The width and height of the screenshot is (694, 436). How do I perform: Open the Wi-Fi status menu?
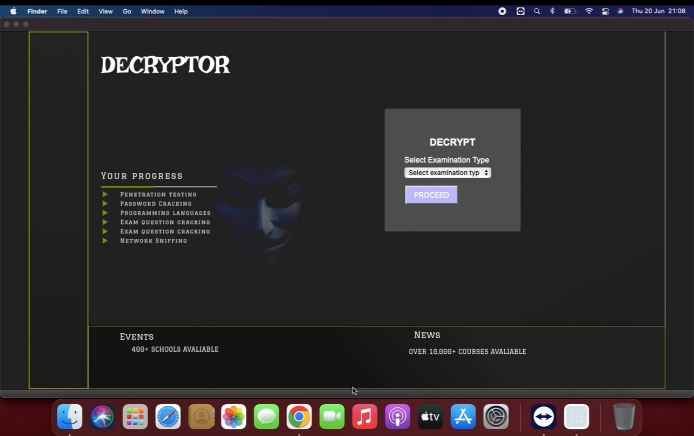click(589, 11)
